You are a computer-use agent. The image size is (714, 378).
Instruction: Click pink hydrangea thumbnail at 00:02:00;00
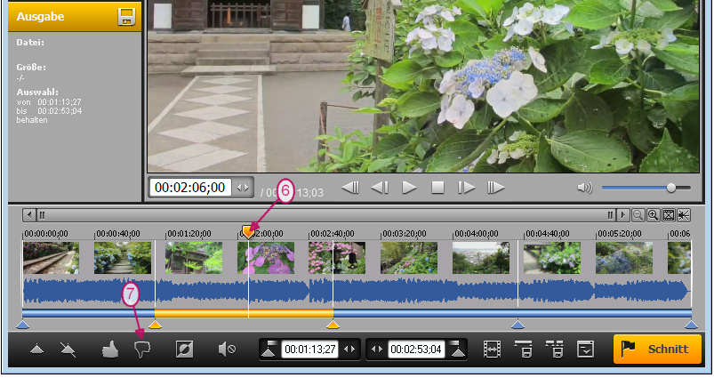(x=266, y=258)
